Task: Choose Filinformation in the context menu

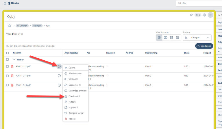Action: point(76,74)
